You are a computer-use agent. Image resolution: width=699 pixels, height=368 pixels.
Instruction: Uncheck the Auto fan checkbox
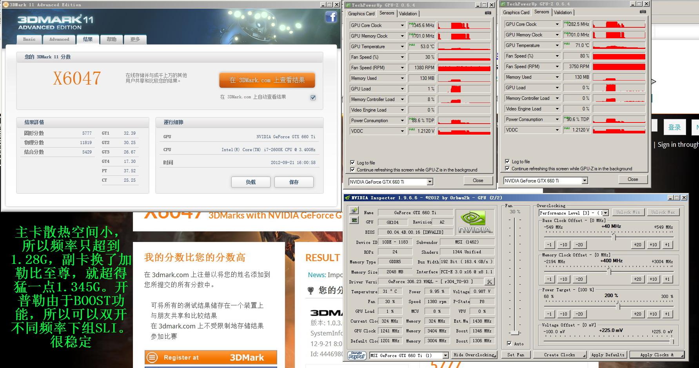[x=509, y=343]
